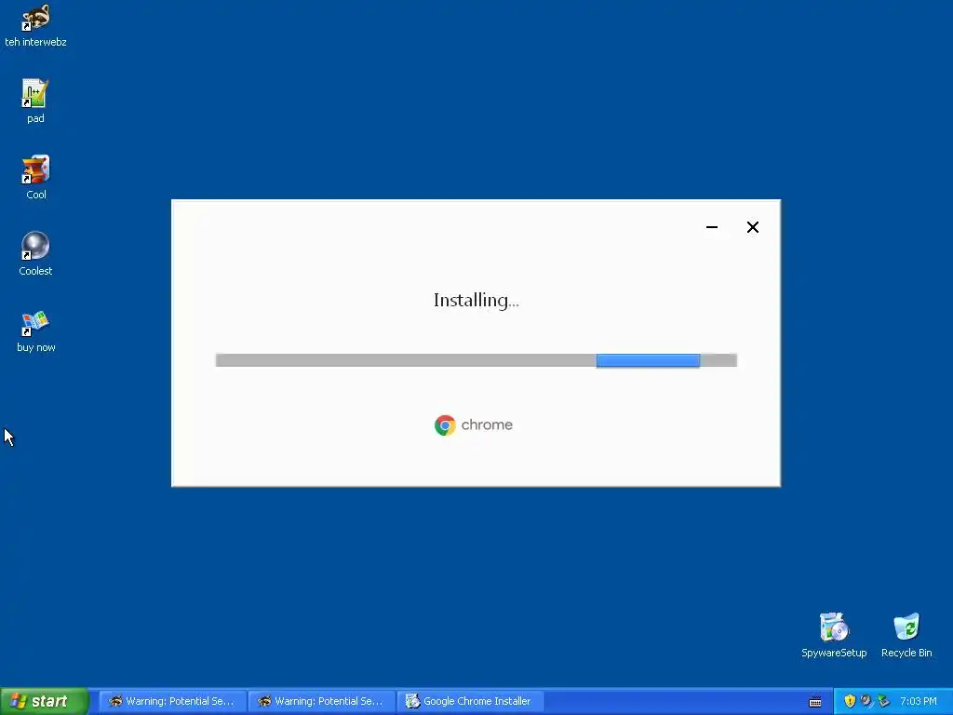Click the 7:03 PM taskbar clock
Screen dimensions: 953x715
coord(919,701)
